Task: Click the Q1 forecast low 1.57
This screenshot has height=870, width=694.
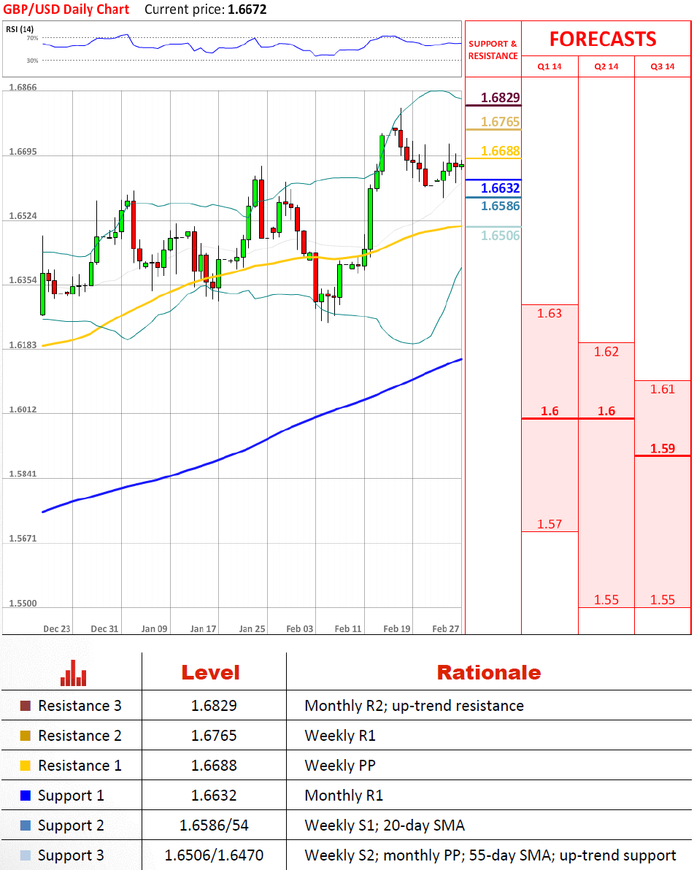Action: pyautogui.click(x=550, y=524)
